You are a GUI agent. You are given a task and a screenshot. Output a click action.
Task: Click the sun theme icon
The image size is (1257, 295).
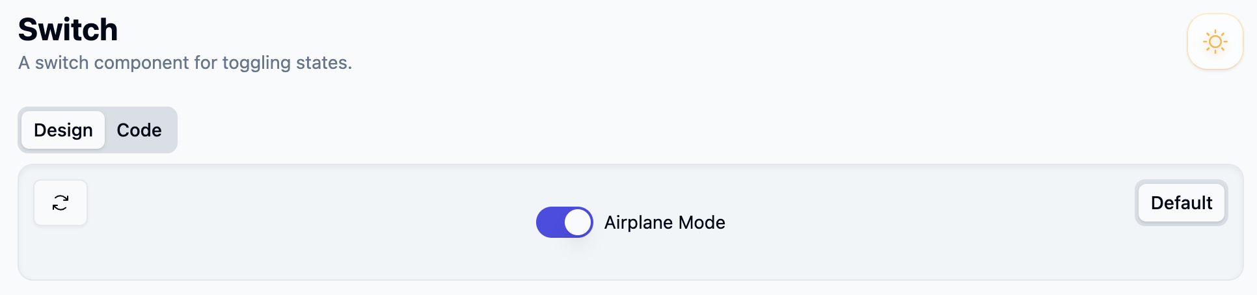[1215, 42]
